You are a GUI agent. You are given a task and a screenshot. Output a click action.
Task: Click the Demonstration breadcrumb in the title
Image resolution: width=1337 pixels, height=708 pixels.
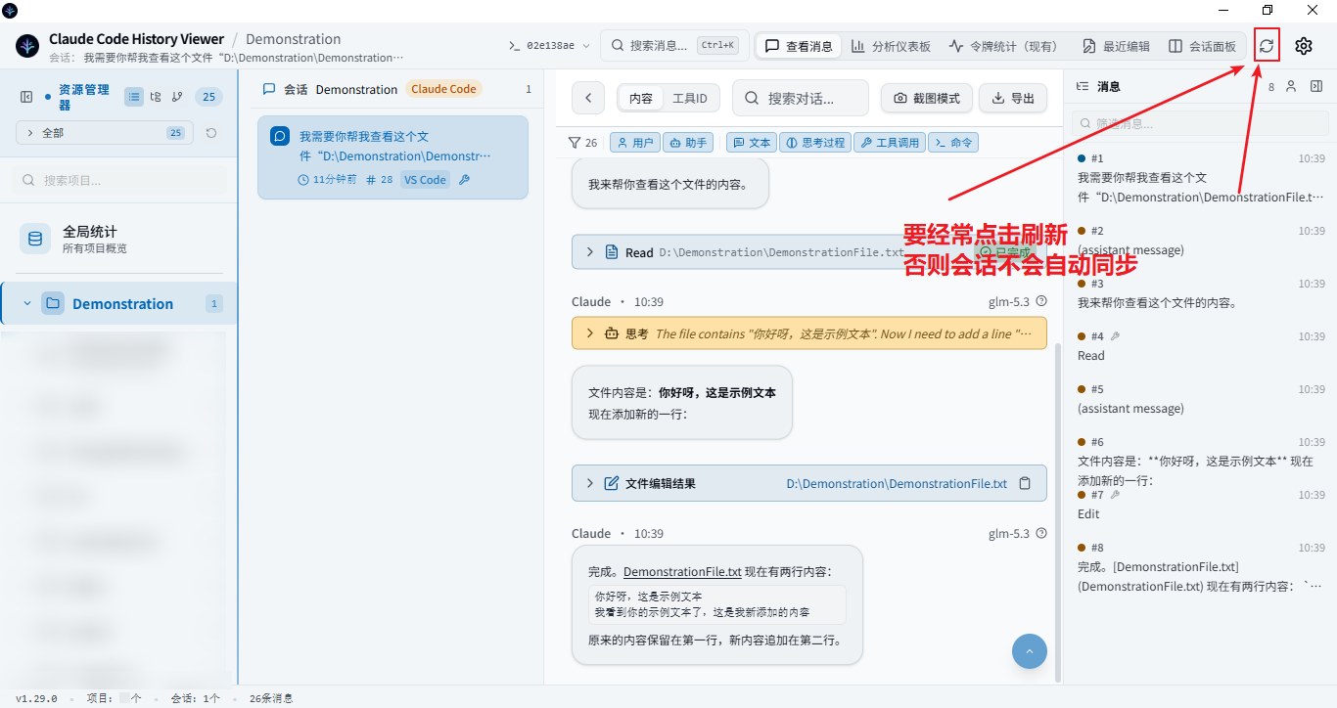(x=293, y=39)
